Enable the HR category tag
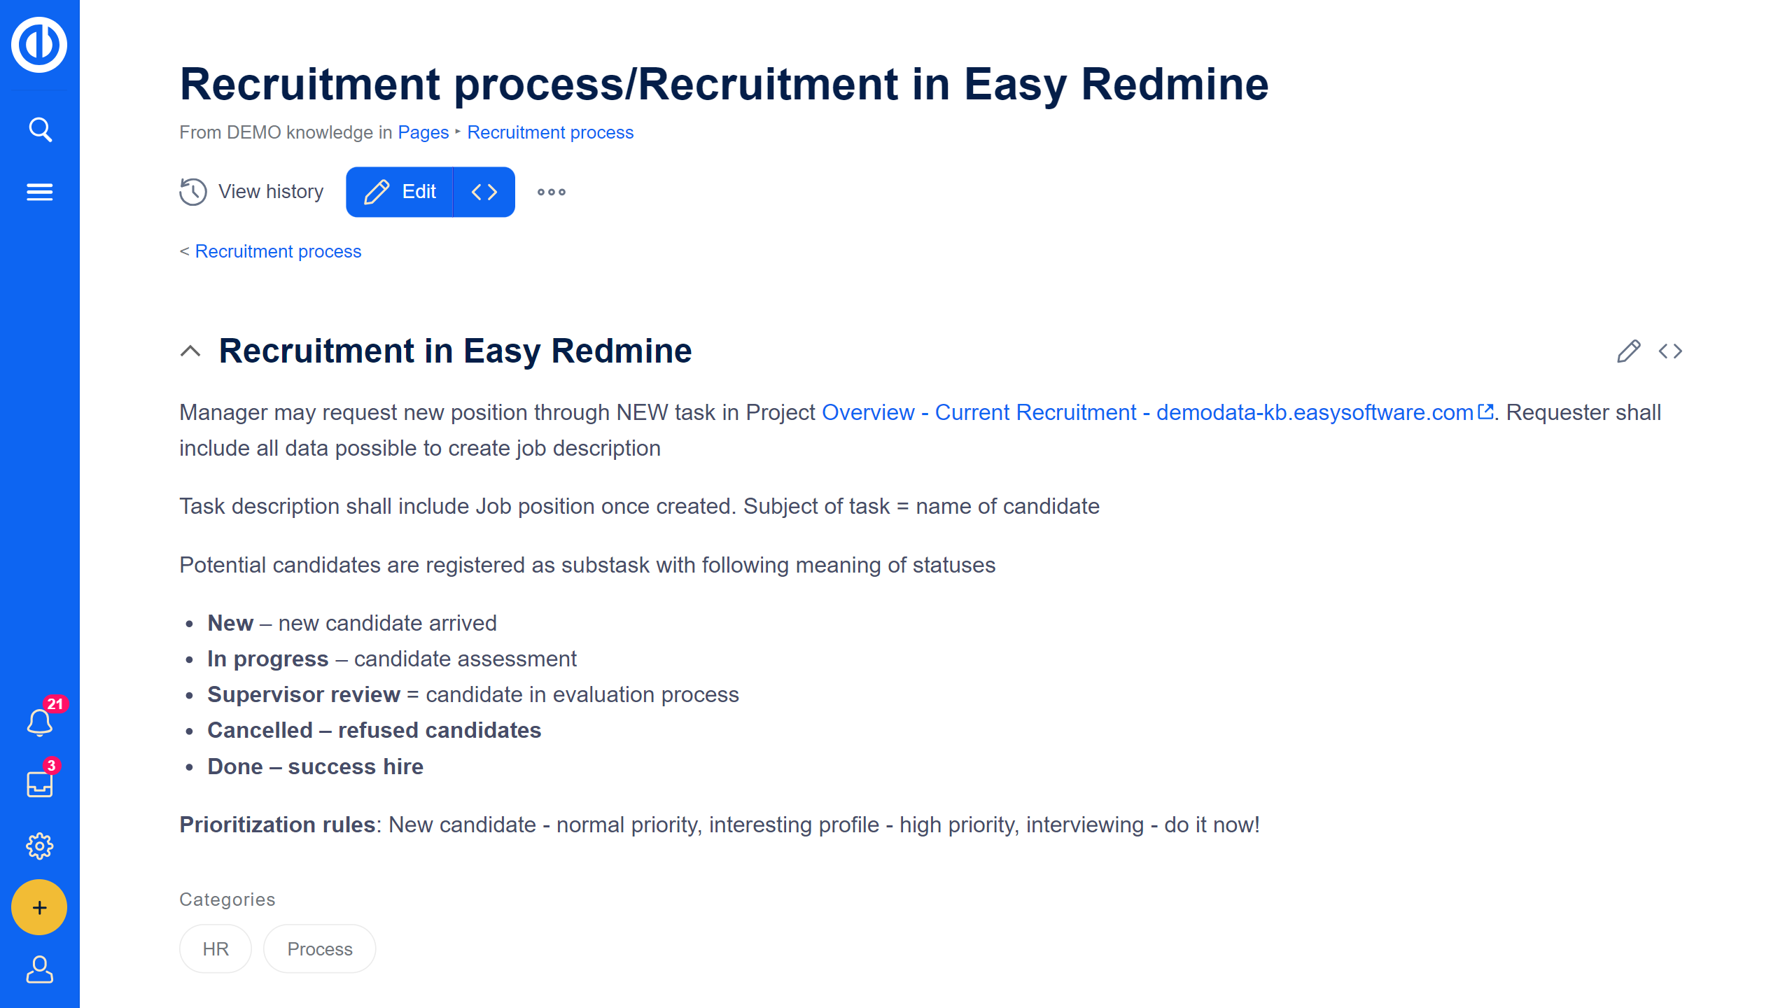The height and width of the screenshot is (1008, 1792). [216, 948]
